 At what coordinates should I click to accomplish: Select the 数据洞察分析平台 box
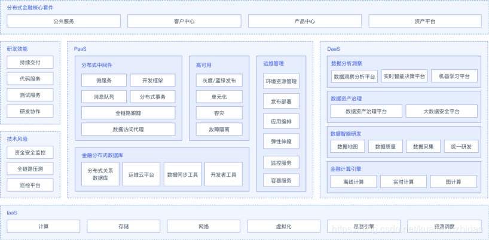coord(354,76)
